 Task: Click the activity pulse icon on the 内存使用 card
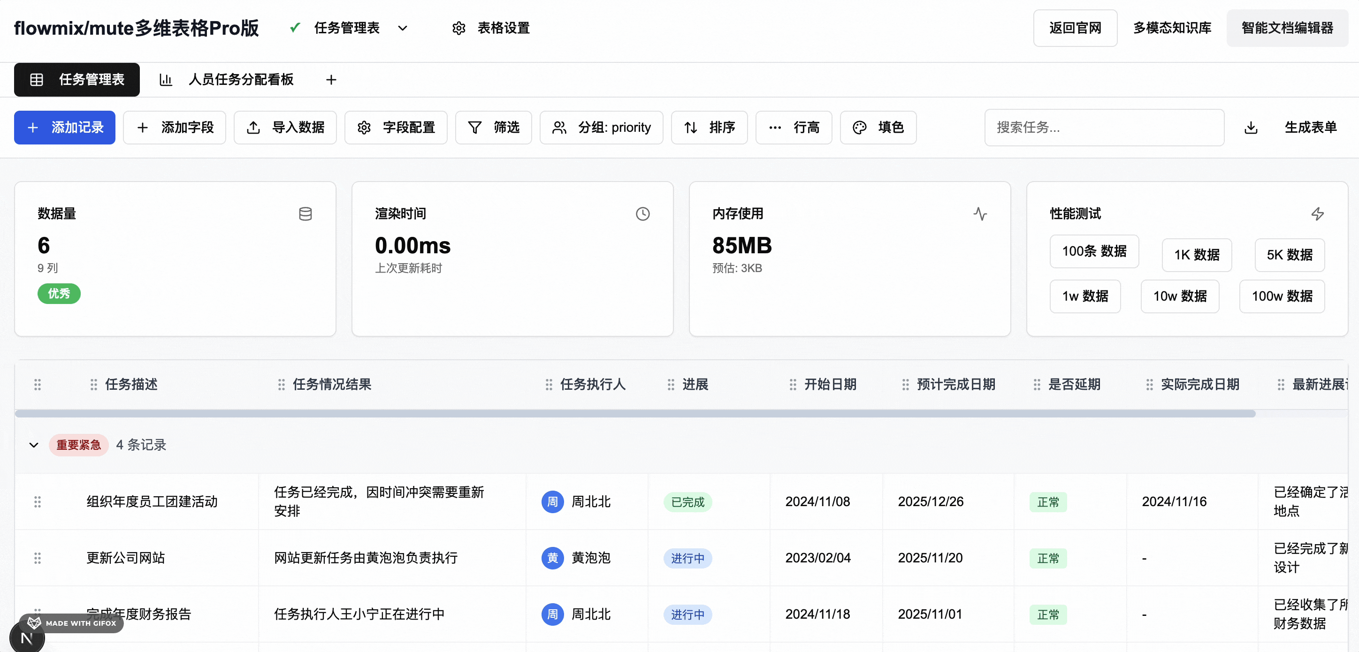point(980,213)
